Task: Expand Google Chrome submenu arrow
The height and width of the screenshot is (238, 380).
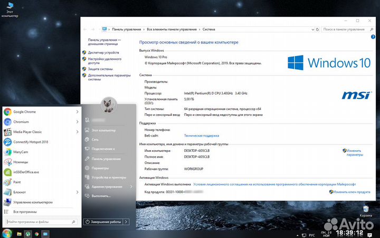Action: (x=77, y=112)
